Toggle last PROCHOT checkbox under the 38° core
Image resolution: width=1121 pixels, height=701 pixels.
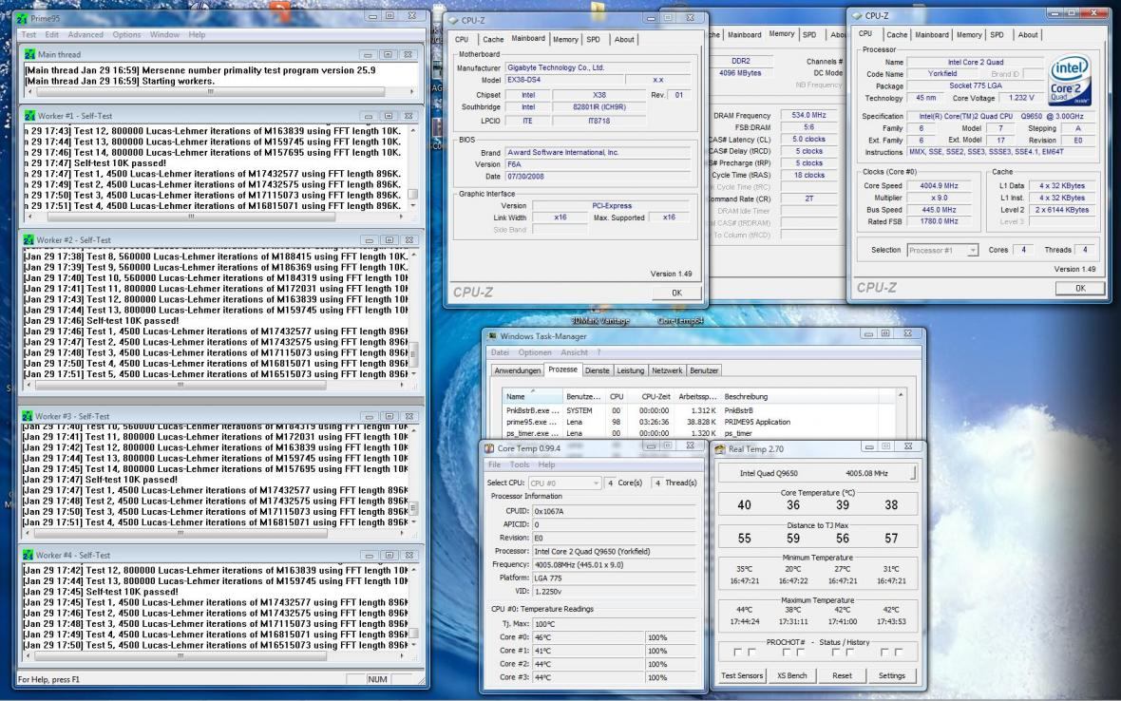pos(899,653)
